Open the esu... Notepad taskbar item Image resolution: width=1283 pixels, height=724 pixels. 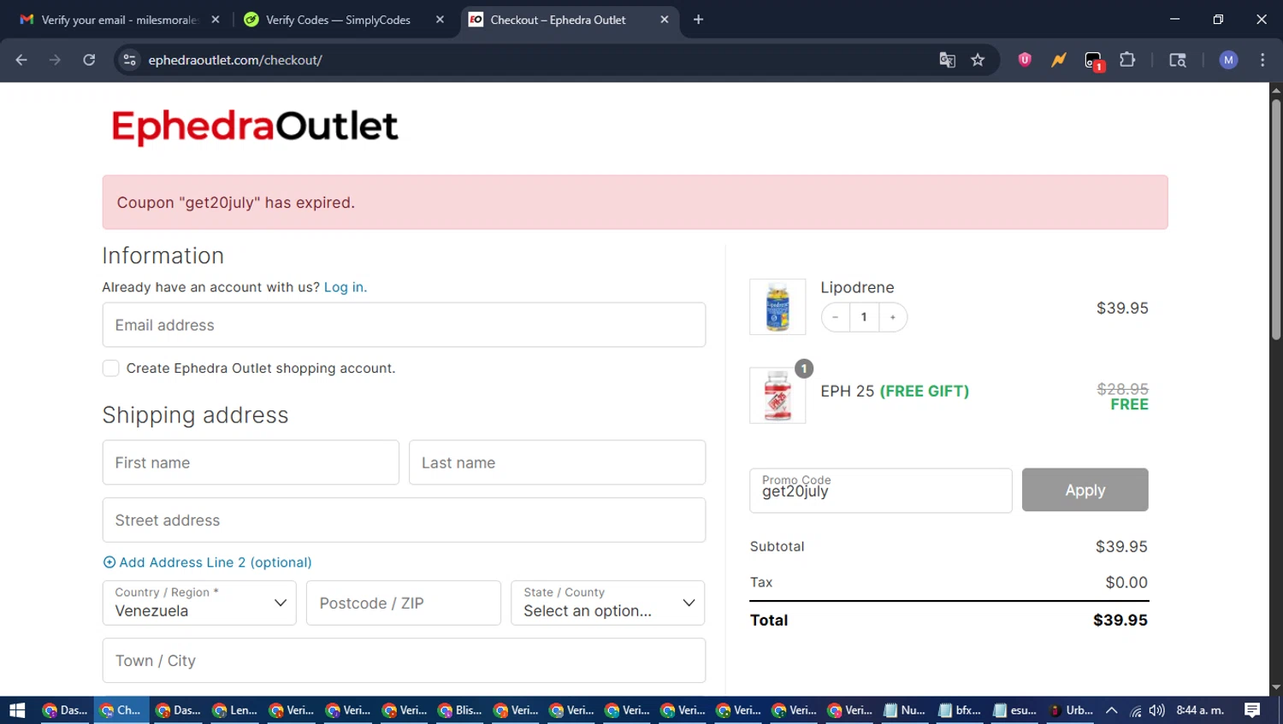point(1015,710)
